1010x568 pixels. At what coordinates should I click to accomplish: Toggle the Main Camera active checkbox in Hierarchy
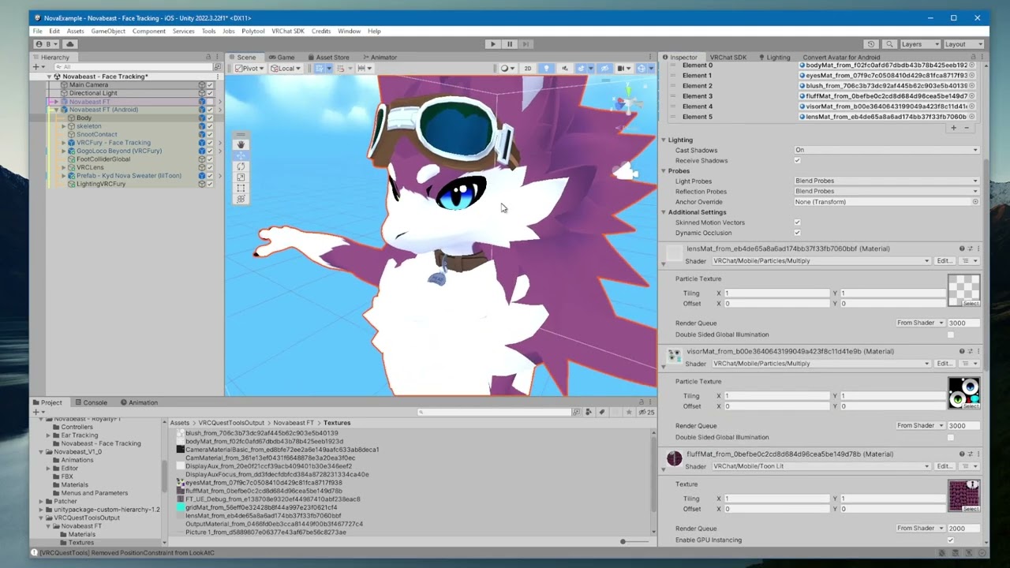pos(210,85)
